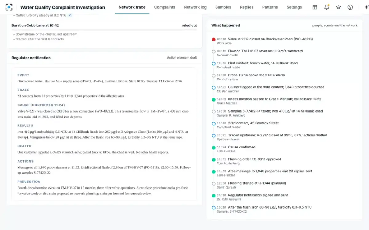Click the EVENT section heading
Screen dimensions: 369x230
(23, 75)
